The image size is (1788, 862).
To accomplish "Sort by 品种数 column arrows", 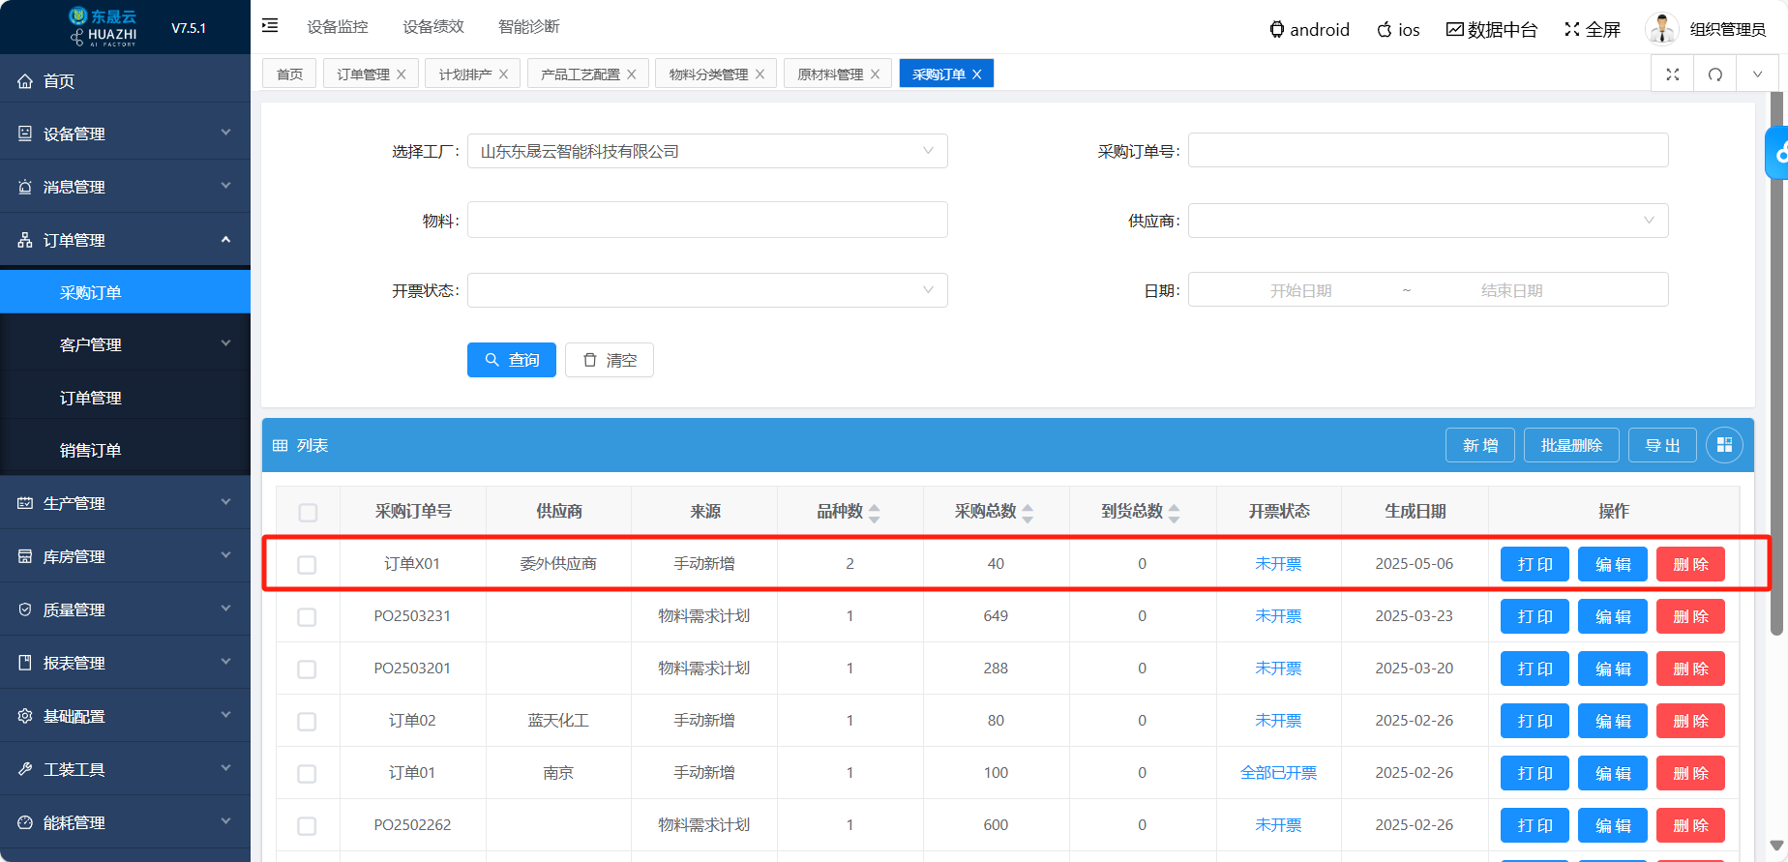I will [x=875, y=513].
